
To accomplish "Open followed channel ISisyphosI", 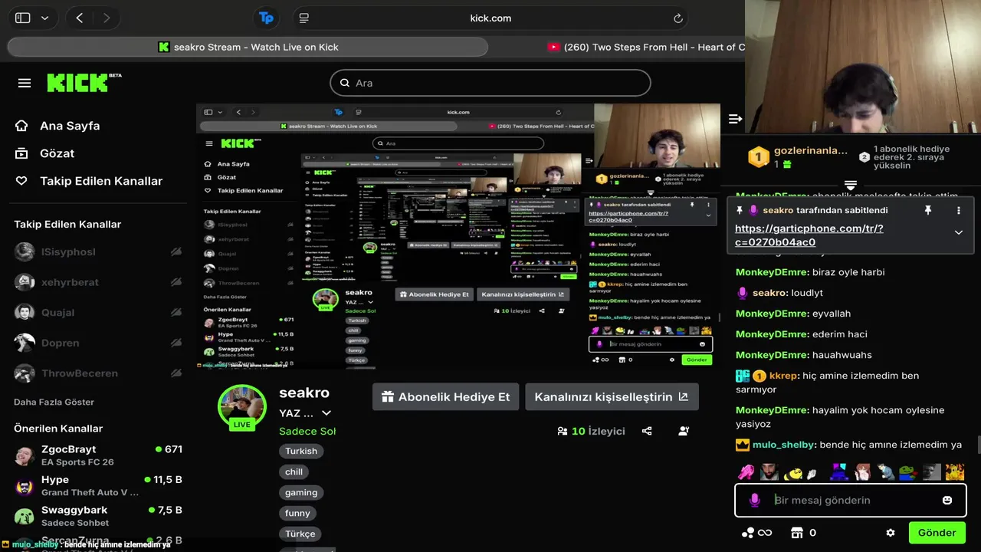I will (98, 251).
